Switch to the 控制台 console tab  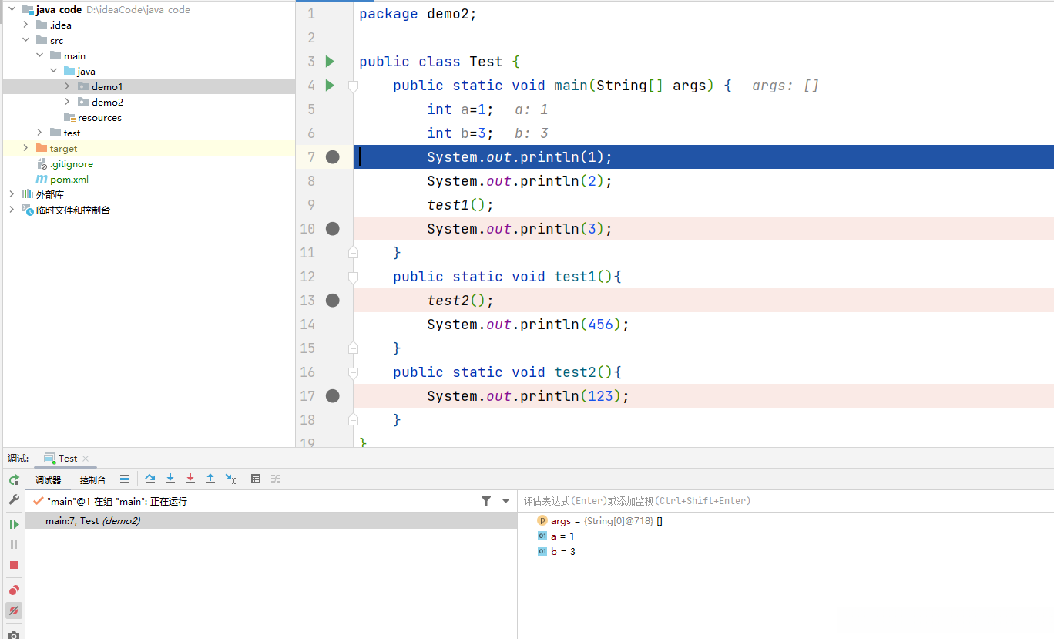point(92,480)
